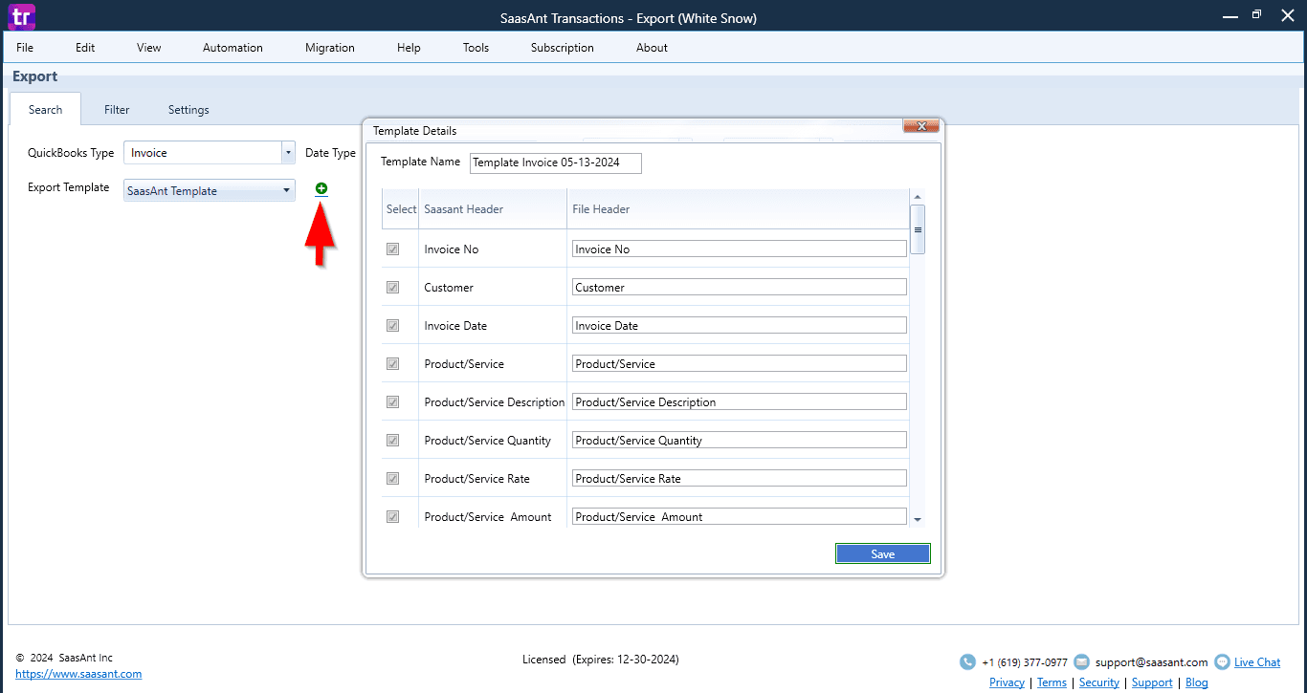1307x693 pixels.
Task: Open the Terms link
Action: [x=1052, y=682]
